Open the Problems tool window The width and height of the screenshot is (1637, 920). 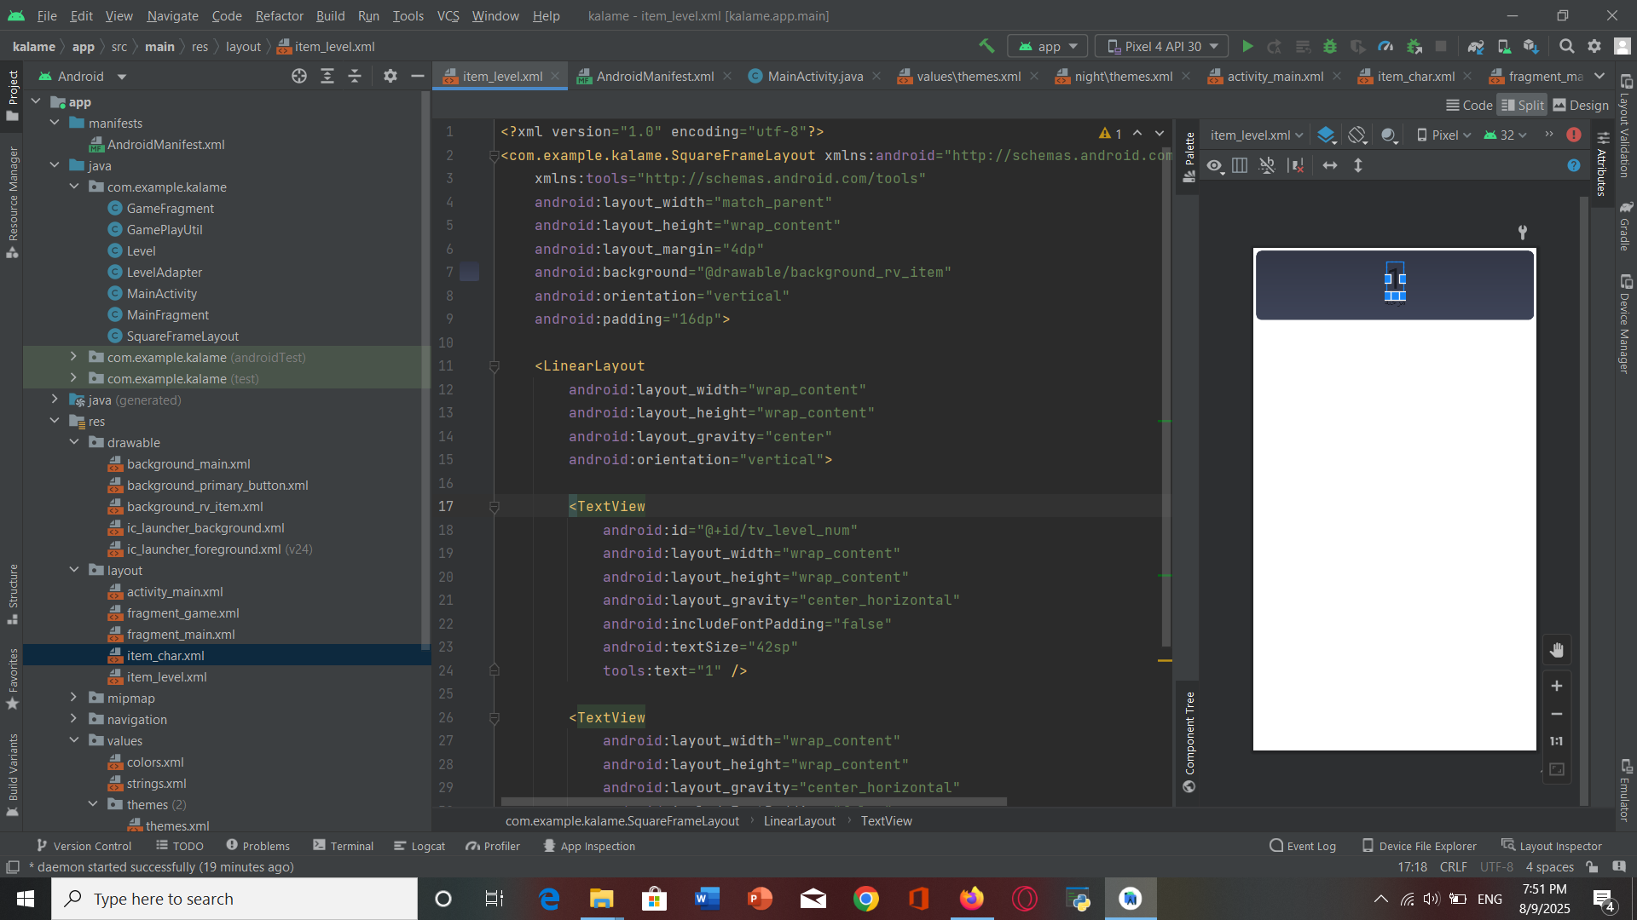click(258, 846)
